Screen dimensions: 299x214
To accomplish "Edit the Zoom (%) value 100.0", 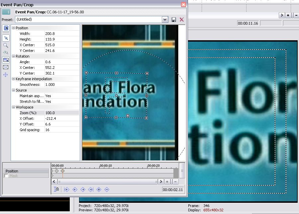I will pyautogui.click(x=62, y=113).
